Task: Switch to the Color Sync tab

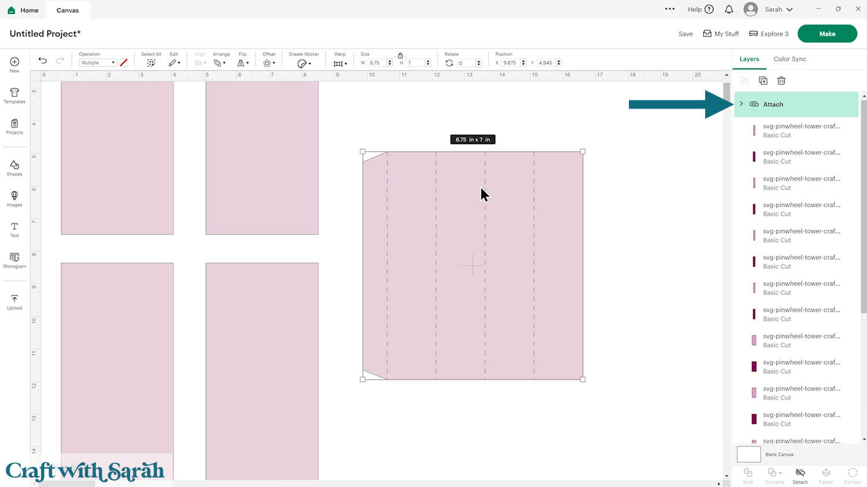Action: coord(790,59)
